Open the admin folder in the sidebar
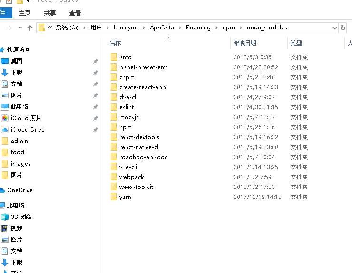The image size is (352, 273). point(20,141)
